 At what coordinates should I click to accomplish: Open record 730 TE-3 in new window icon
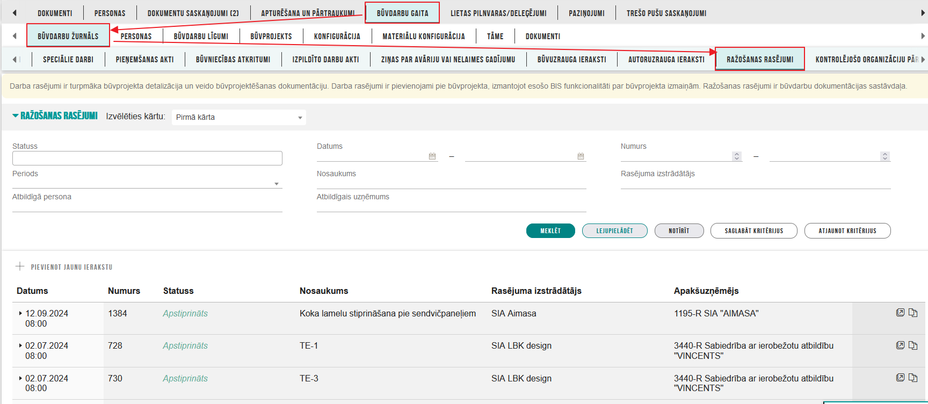click(900, 377)
